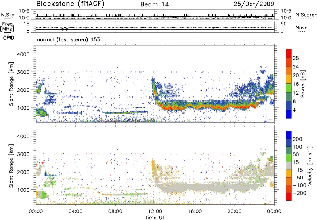The height and width of the screenshot is (220, 317).
Task: Click the 'Power [dB]' colorbar label
Action: tap(303, 84)
